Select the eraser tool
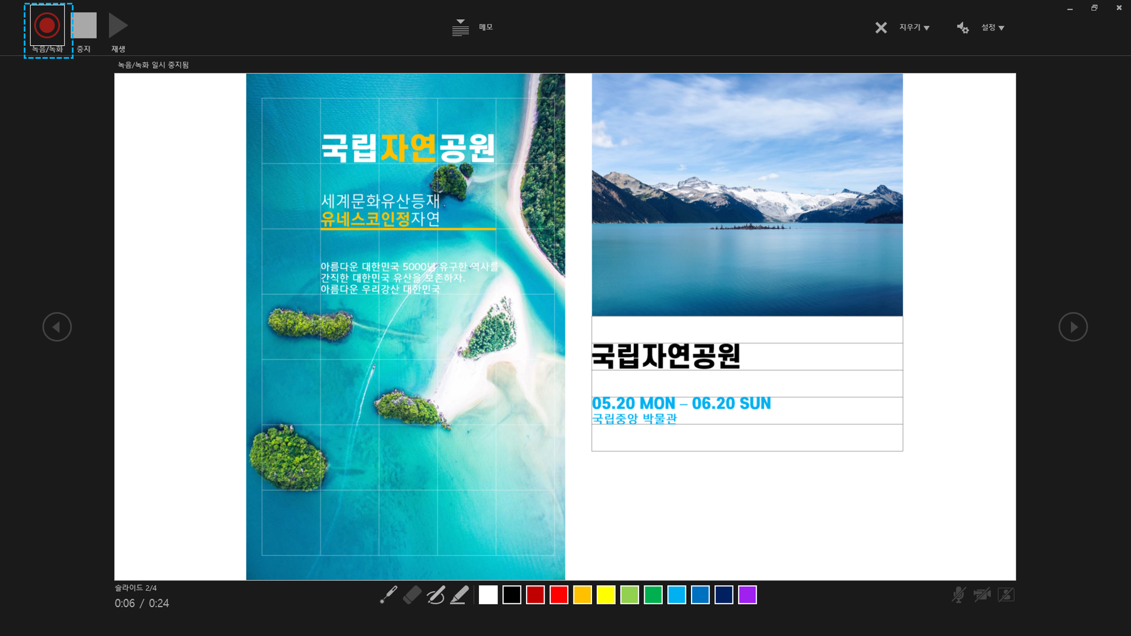 pos(412,595)
